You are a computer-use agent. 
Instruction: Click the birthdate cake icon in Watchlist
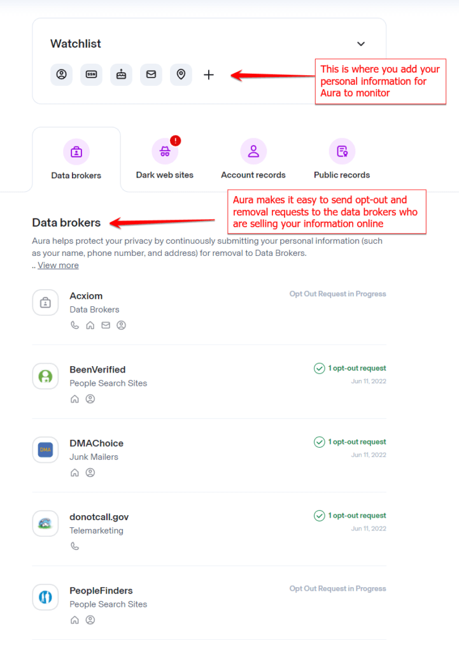tap(121, 74)
